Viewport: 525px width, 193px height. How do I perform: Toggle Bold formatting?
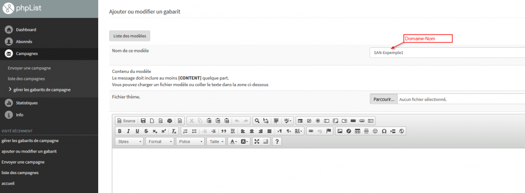[120, 131]
